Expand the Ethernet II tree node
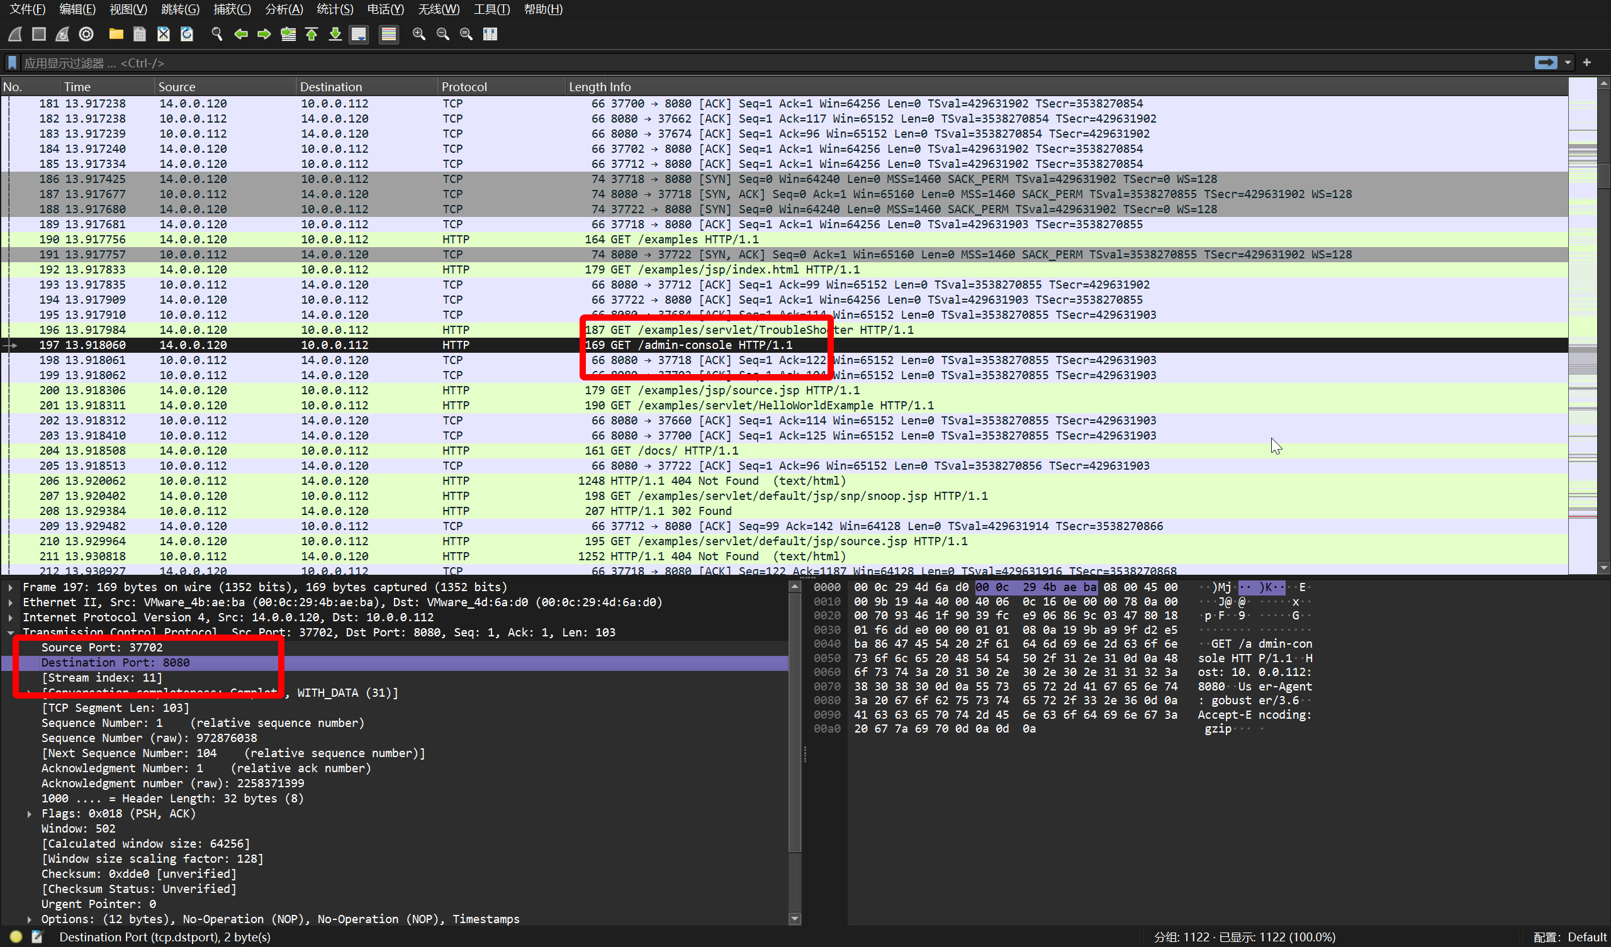Image resolution: width=1611 pixels, height=947 pixels. point(11,602)
